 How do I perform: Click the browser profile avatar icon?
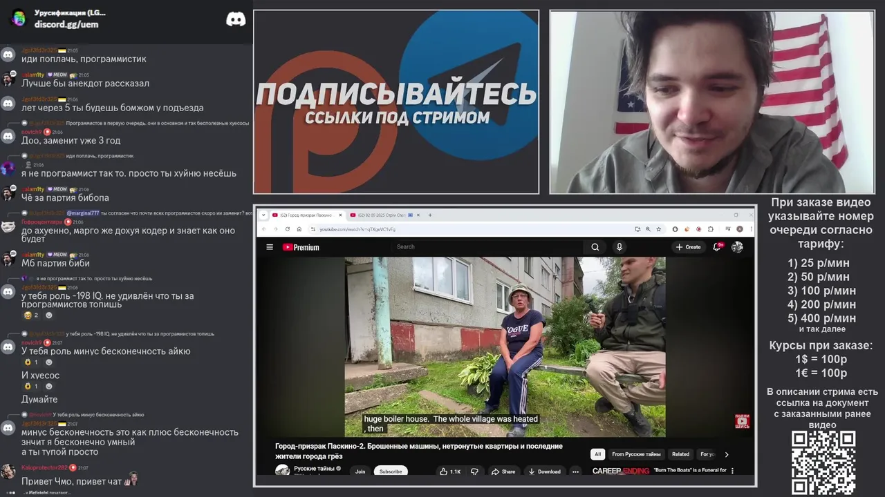tap(740, 229)
